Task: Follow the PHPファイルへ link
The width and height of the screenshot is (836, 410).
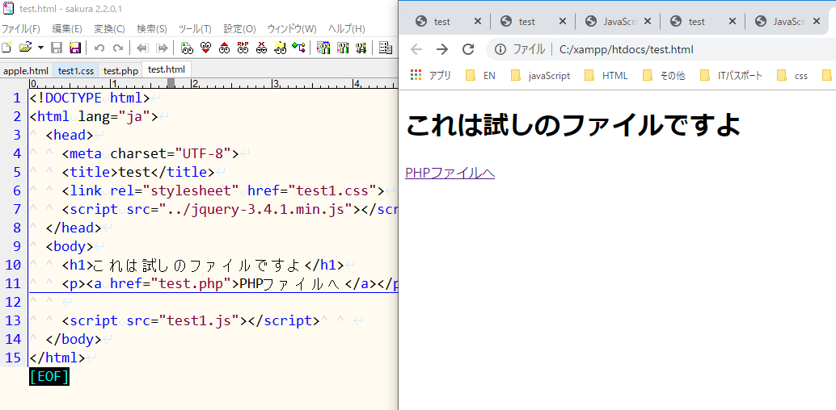Action: [x=450, y=173]
